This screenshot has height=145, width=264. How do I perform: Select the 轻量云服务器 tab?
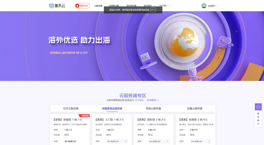click(195, 109)
